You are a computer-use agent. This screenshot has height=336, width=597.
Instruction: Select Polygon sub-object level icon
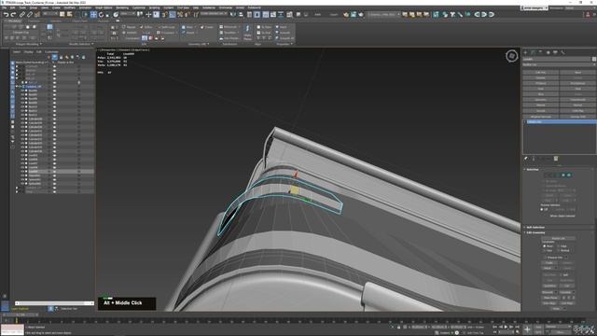563,175
